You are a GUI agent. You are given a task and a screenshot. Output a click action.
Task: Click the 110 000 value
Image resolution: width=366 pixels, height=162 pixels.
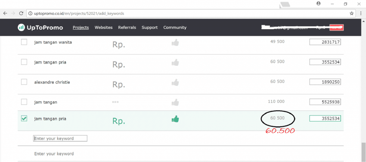point(276,101)
